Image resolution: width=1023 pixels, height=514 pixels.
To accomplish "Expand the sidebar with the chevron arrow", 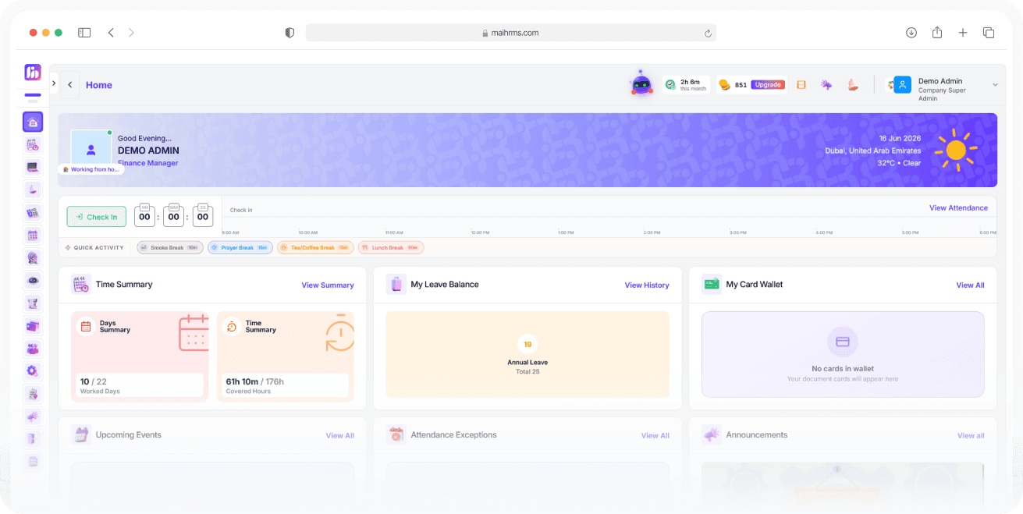I will [54, 83].
